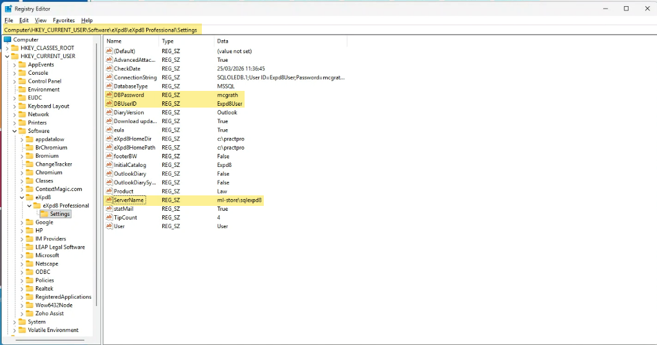The width and height of the screenshot is (657, 345).
Task: Click the Registry Editor title bar icon
Action: pyautogui.click(x=8, y=9)
